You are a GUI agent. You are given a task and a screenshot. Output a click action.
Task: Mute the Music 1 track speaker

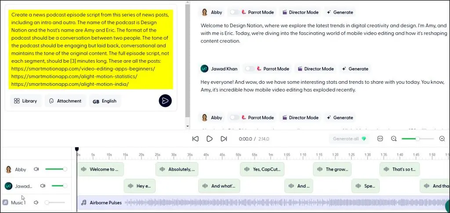click(x=36, y=202)
